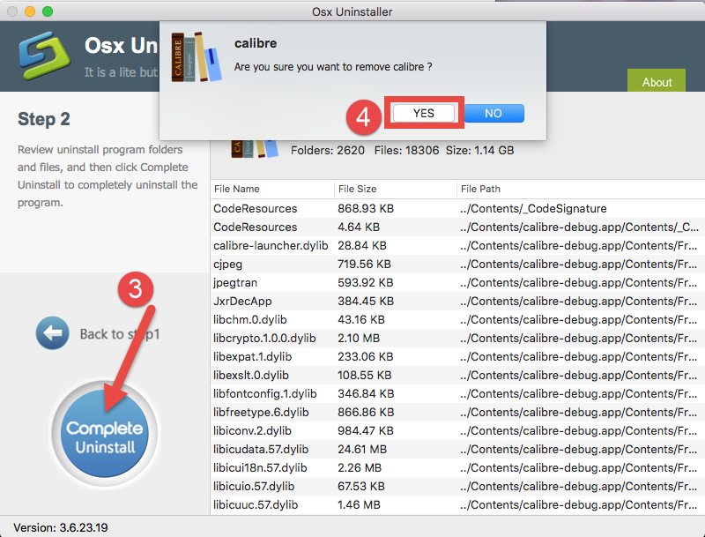This screenshot has height=537, width=705.
Task: Select calibre-launcher.dylib in the file list
Action: pos(263,245)
